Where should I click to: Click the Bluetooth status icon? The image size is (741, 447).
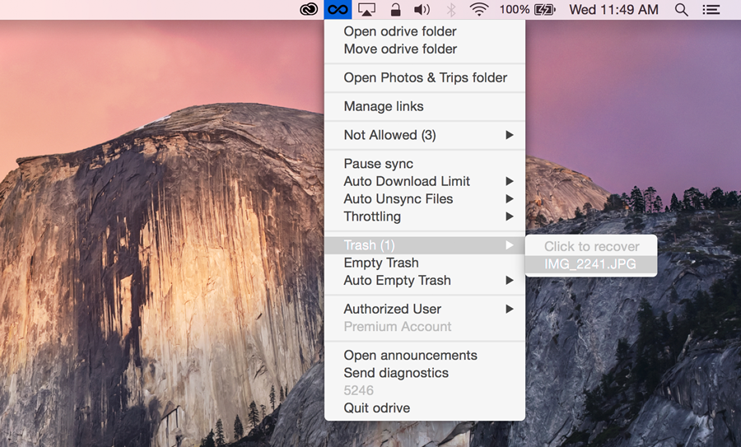tap(451, 9)
